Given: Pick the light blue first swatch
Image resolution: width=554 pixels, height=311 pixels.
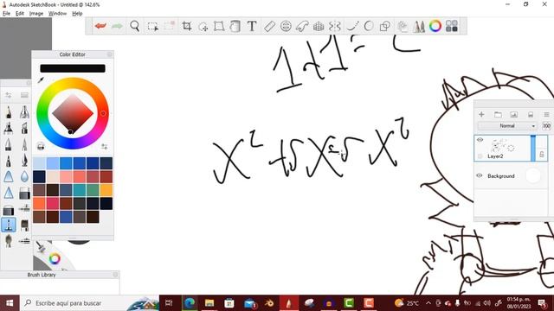Looking at the screenshot, I should [x=39, y=163].
